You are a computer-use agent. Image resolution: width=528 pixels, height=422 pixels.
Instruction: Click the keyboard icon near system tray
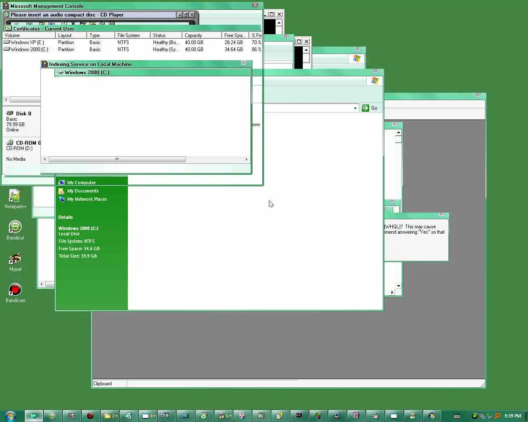pos(457,416)
